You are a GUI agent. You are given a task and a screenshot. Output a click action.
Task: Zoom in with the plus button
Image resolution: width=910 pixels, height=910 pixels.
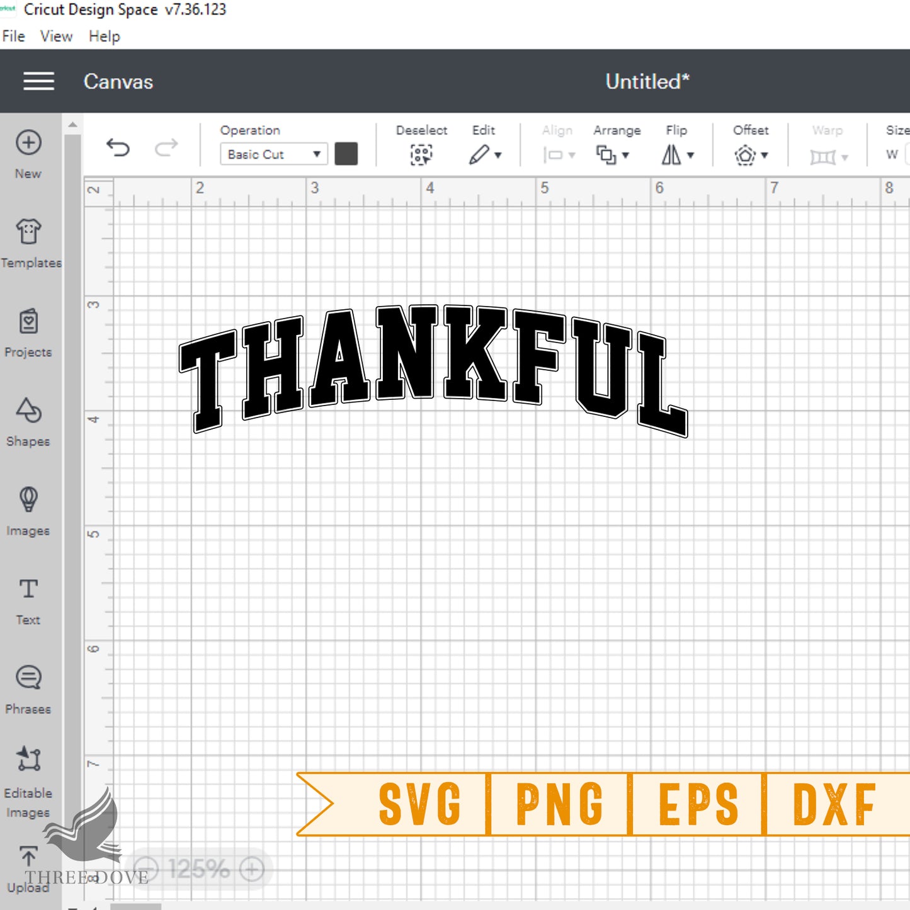(x=252, y=869)
